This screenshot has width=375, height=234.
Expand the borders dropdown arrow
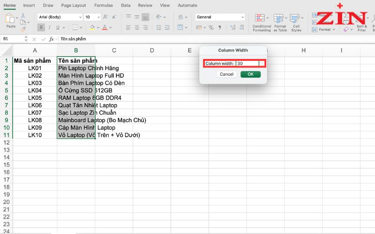coord(81,28)
